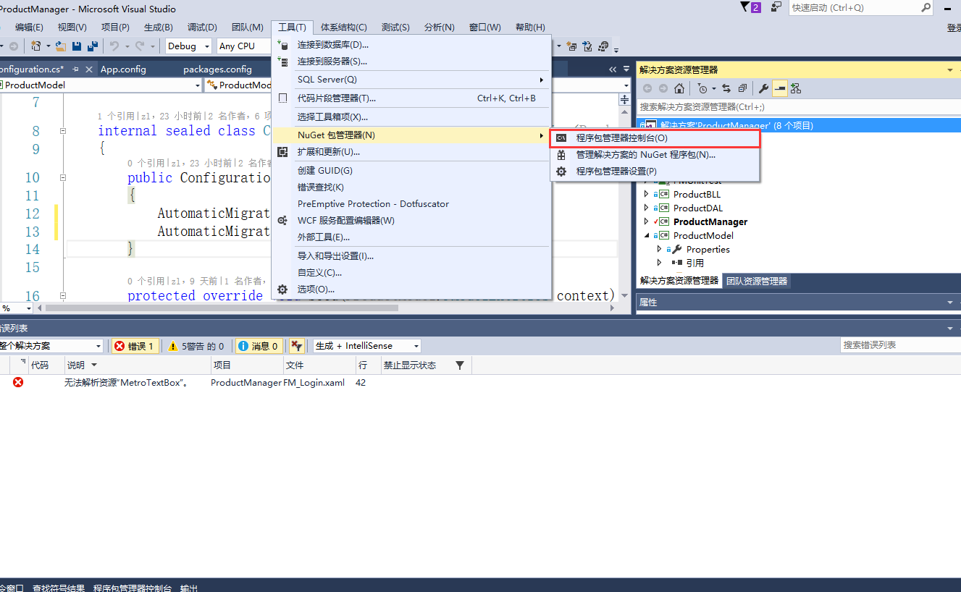Image resolution: width=961 pixels, height=592 pixels.
Task: Toggle the 消息 0 filter button
Action: tap(258, 346)
